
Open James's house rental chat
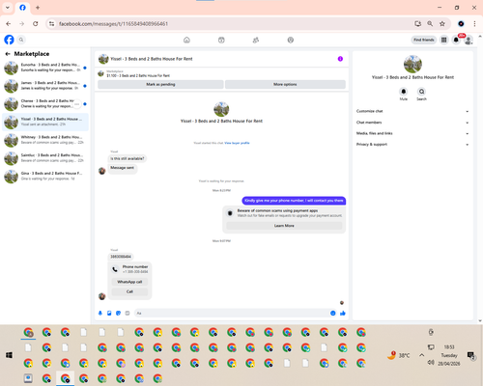(x=45, y=86)
